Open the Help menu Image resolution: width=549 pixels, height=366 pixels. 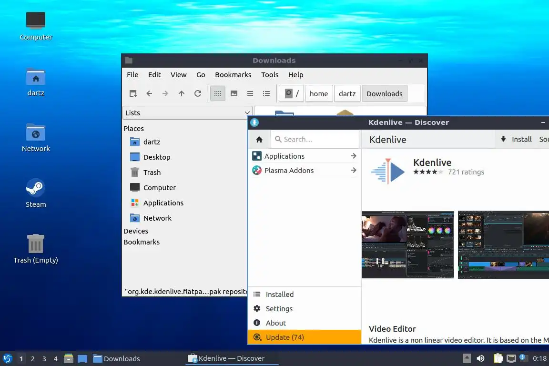[x=296, y=75]
